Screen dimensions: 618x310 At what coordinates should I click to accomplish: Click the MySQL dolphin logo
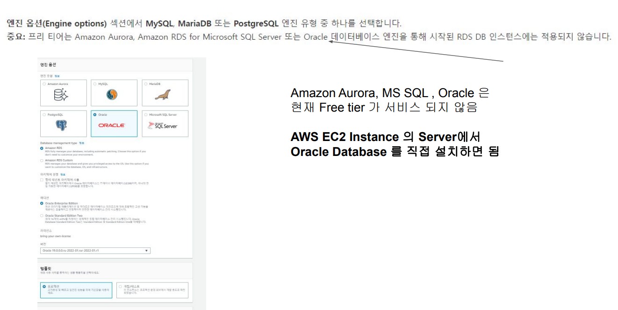pyautogui.click(x=112, y=95)
